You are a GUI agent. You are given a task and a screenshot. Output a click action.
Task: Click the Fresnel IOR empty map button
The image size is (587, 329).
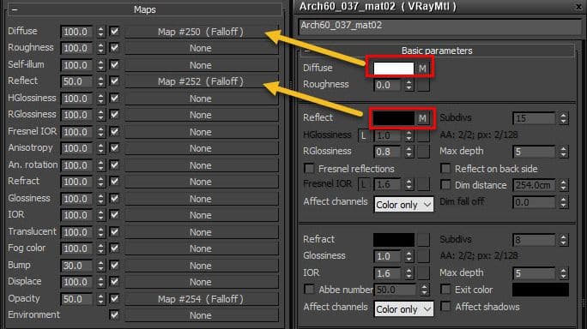click(423, 184)
